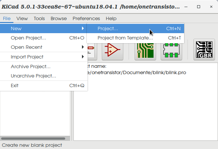The width and height of the screenshot is (218, 149).
Task: Open the Tools menu
Action: [39, 19]
